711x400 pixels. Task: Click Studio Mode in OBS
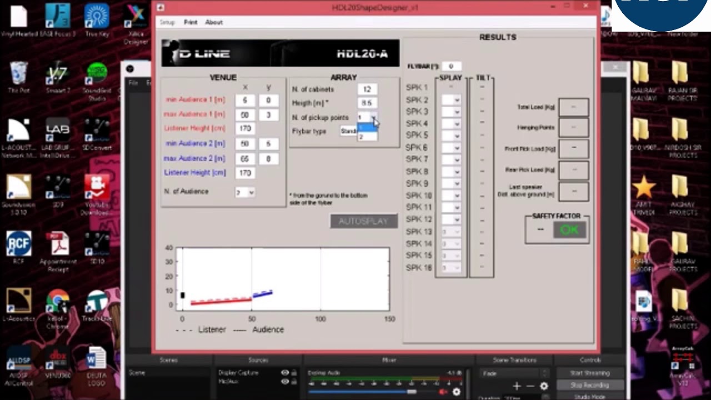(x=590, y=396)
